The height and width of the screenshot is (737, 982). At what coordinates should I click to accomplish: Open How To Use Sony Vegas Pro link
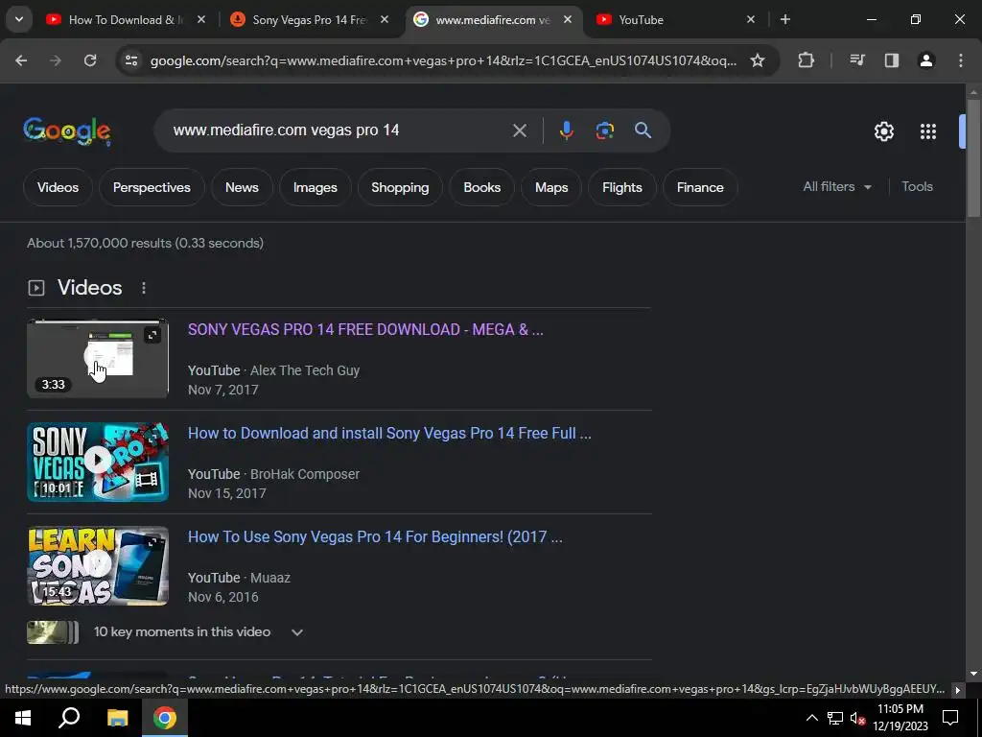[x=375, y=537]
